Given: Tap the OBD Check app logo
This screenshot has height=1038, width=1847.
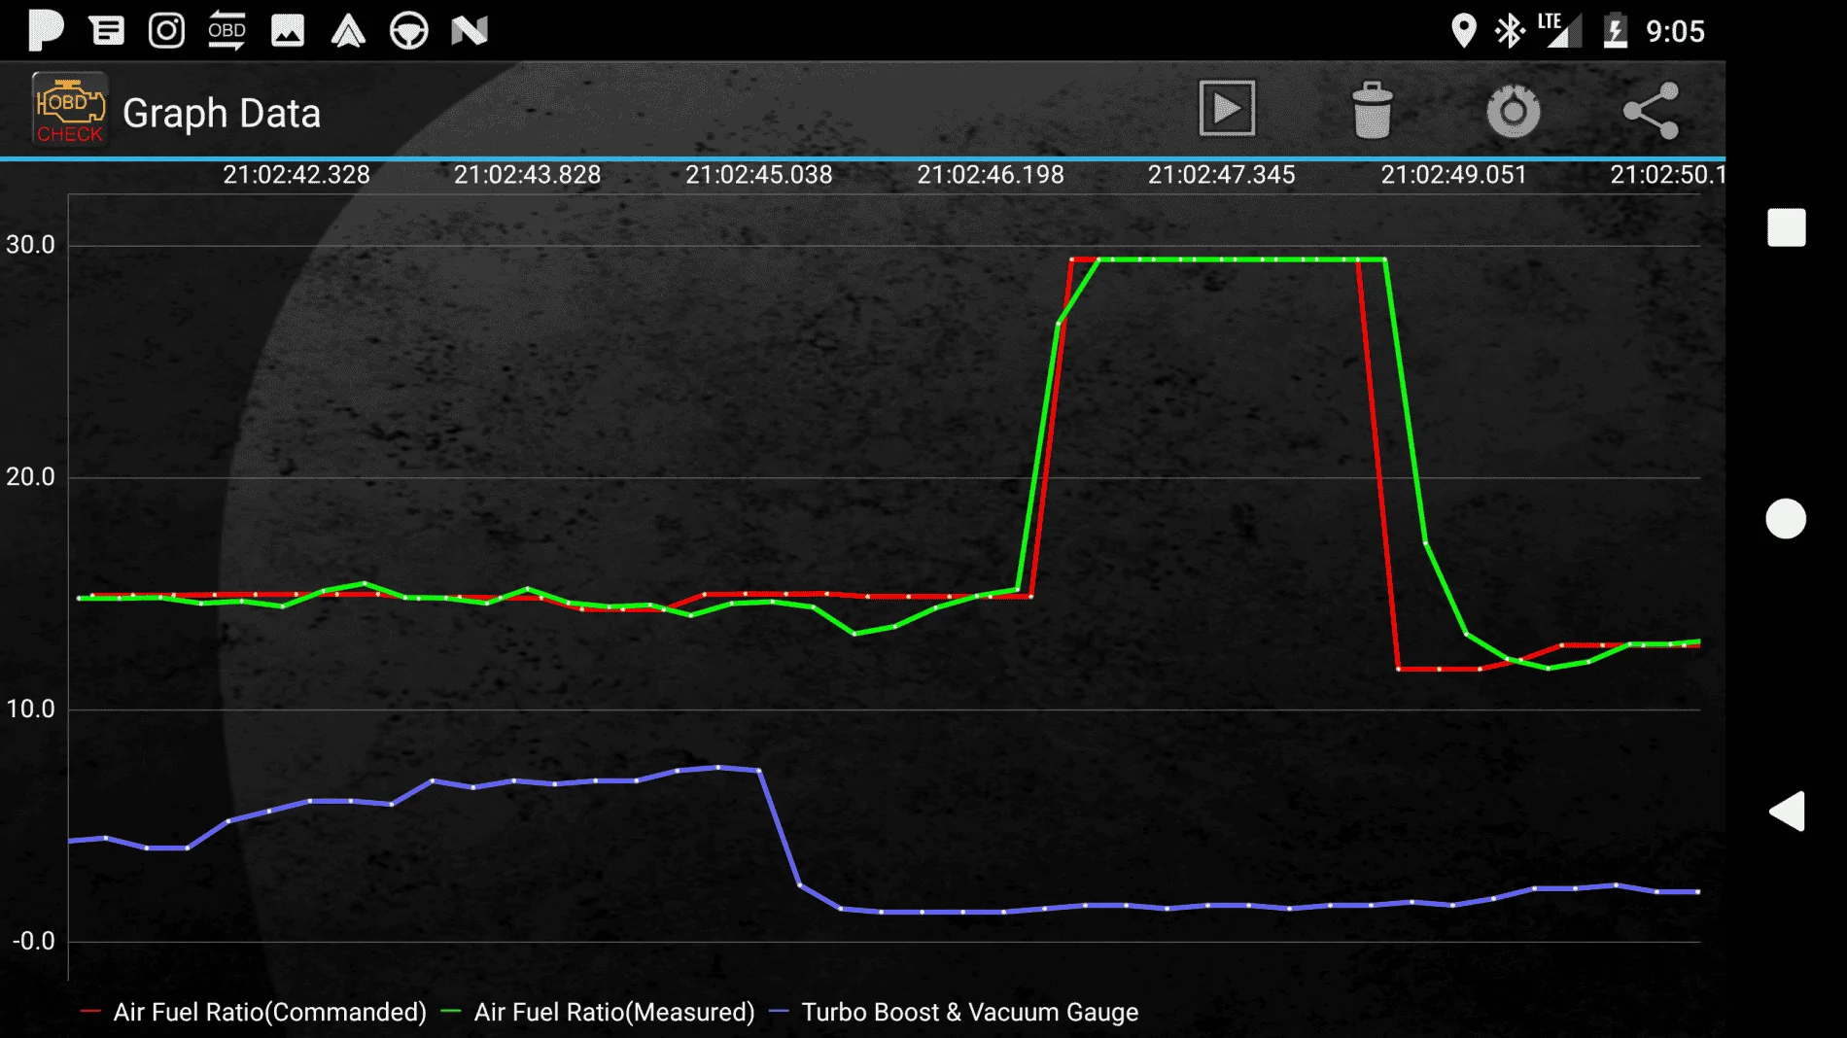Looking at the screenshot, I should click(x=69, y=110).
